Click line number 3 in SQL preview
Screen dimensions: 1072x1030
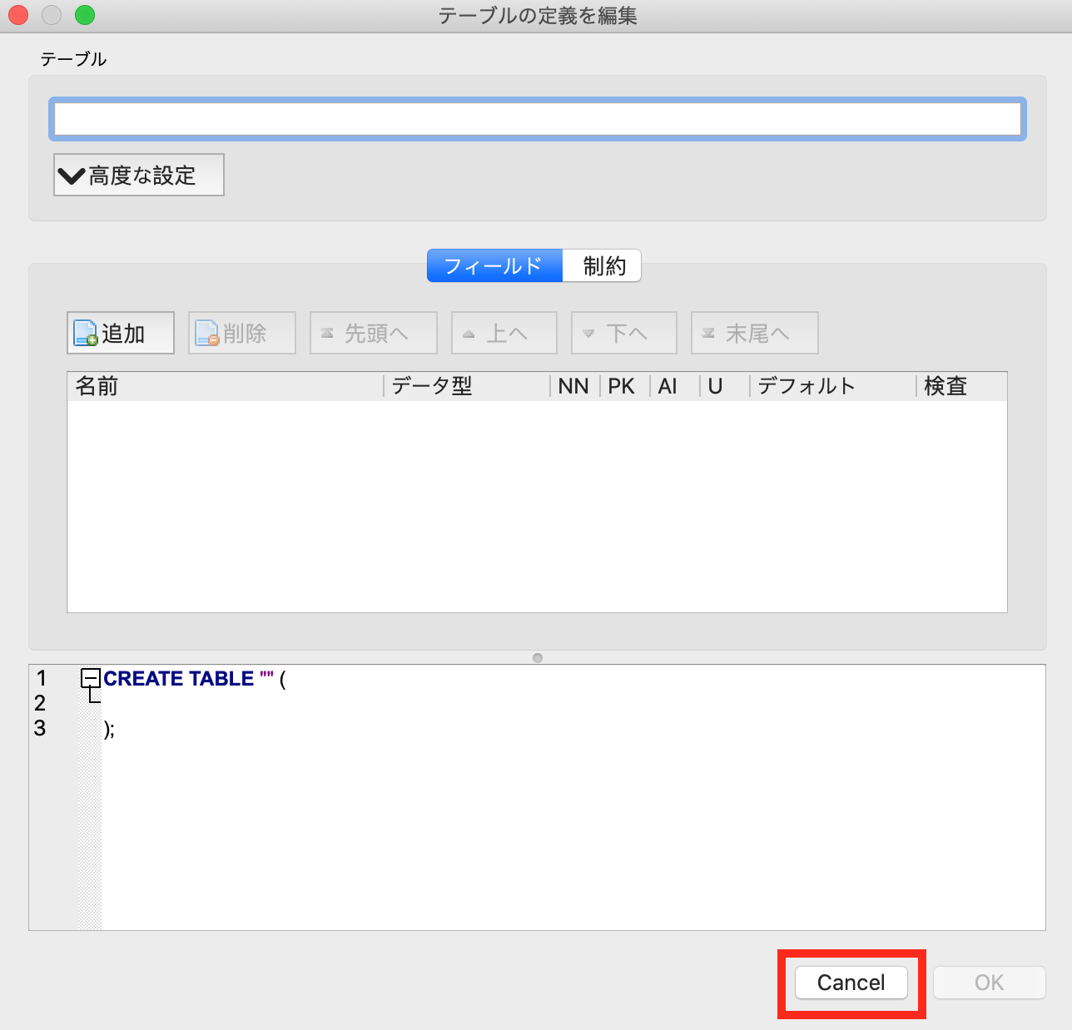[x=40, y=728]
